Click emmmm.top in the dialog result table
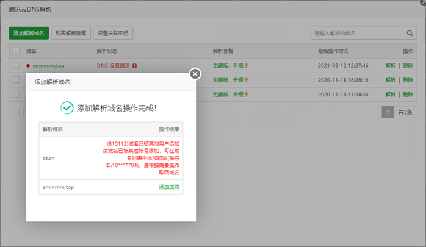 coord(58,187)
